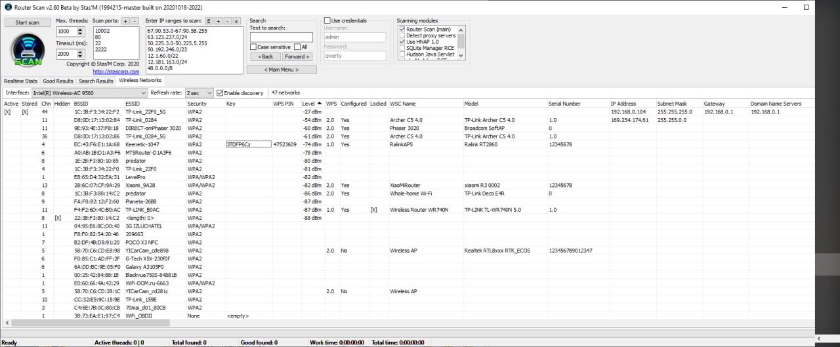
Task: Select the WiFi_OBDII open network row
Action: click(x=407, y=316)
